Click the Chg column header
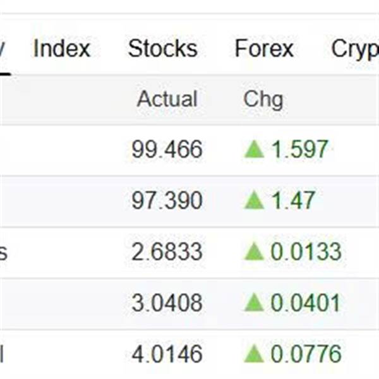Viewport: 379px width, 379px height. 263,100
